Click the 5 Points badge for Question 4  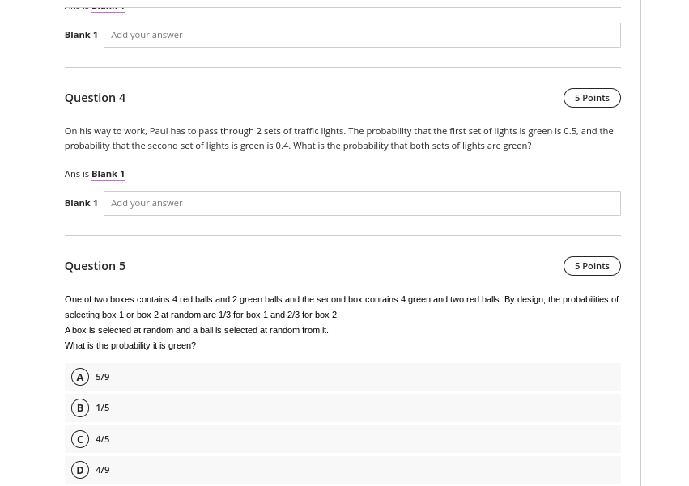point(592,98)
